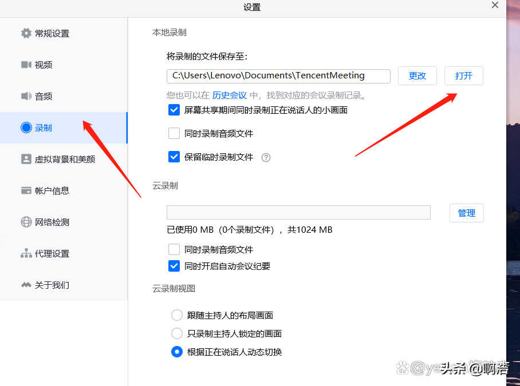This screenshot has height=386, width=520.
Task: Uncheck 同时开启自动会议纪要
Action: (174, 266)
